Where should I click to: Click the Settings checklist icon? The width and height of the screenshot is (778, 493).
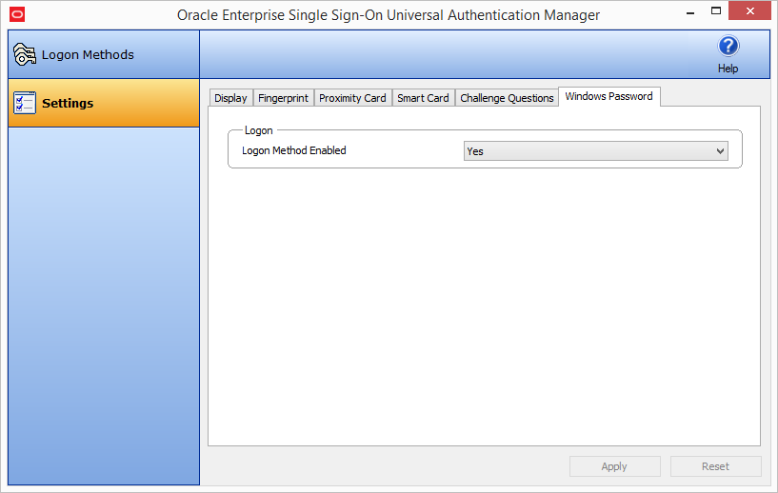point(25,103)
